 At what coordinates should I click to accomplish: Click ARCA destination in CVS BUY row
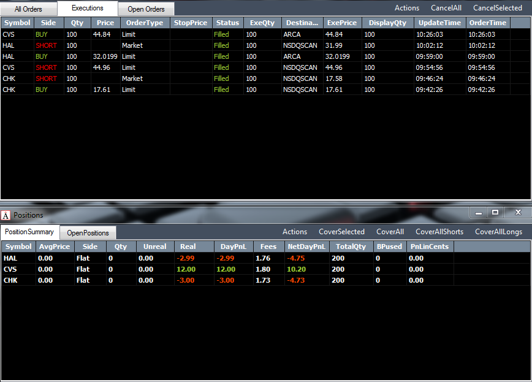pyautogui.click(x=292, y=34)
